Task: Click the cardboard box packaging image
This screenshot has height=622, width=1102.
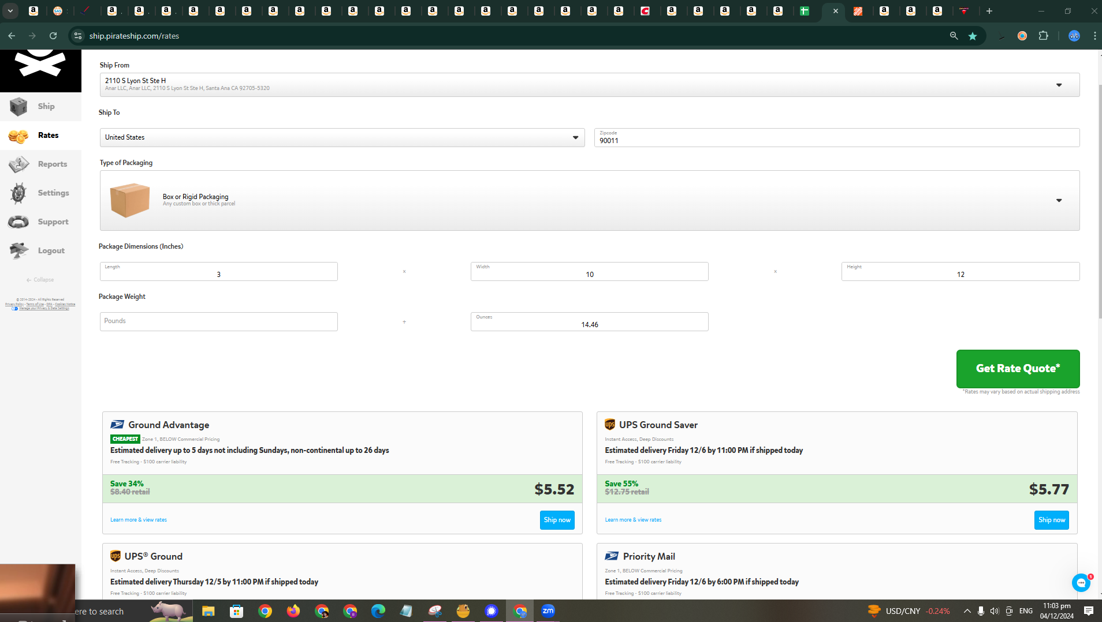Action: pos(130,200)
